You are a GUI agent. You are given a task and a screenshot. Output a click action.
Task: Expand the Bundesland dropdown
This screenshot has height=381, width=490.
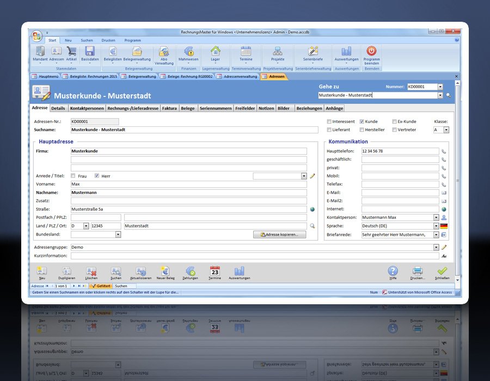[118, 235]
